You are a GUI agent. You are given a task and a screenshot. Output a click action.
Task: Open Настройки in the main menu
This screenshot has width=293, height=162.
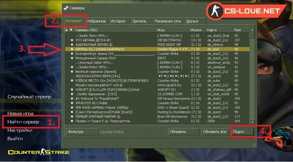(x=20, y=130)
